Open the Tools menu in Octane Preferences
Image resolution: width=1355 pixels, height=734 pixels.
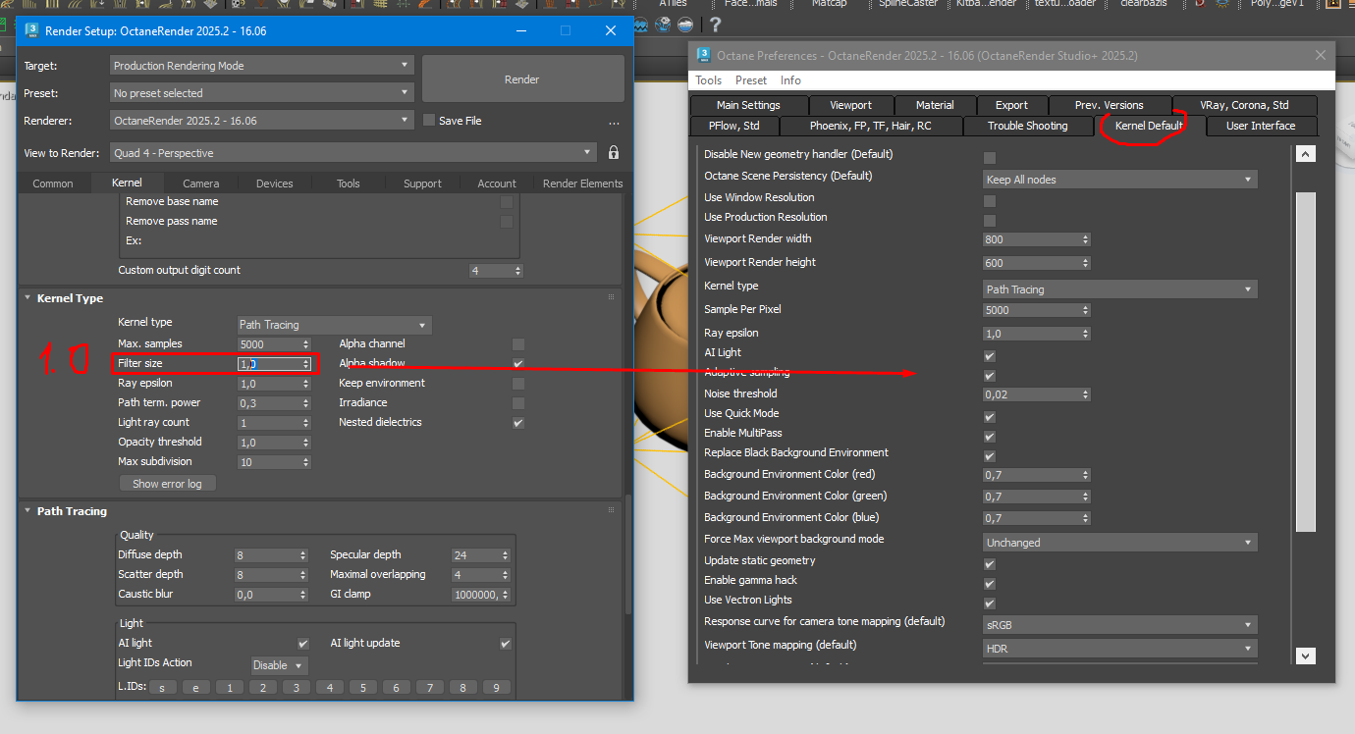pos(708,80)
